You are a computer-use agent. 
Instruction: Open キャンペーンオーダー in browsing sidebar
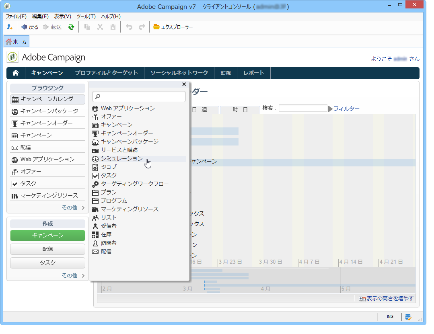coord(47,123)
